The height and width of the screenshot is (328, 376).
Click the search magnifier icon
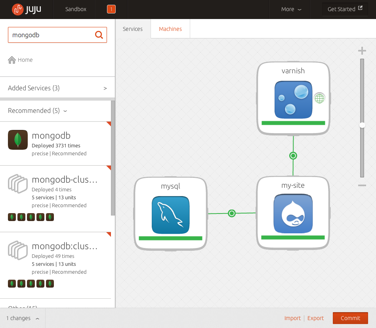click(99, 35)
